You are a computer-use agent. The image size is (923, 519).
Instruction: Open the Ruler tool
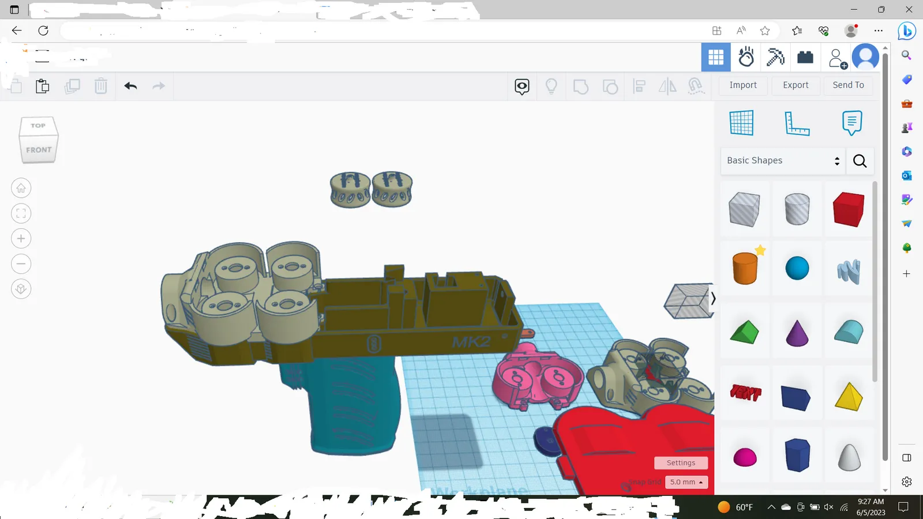point(797,123)
